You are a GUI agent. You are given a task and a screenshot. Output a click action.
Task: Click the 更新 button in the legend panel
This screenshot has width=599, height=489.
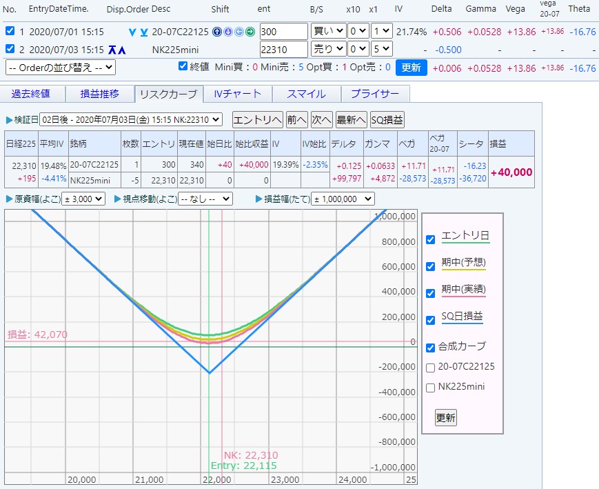point(446,417)
